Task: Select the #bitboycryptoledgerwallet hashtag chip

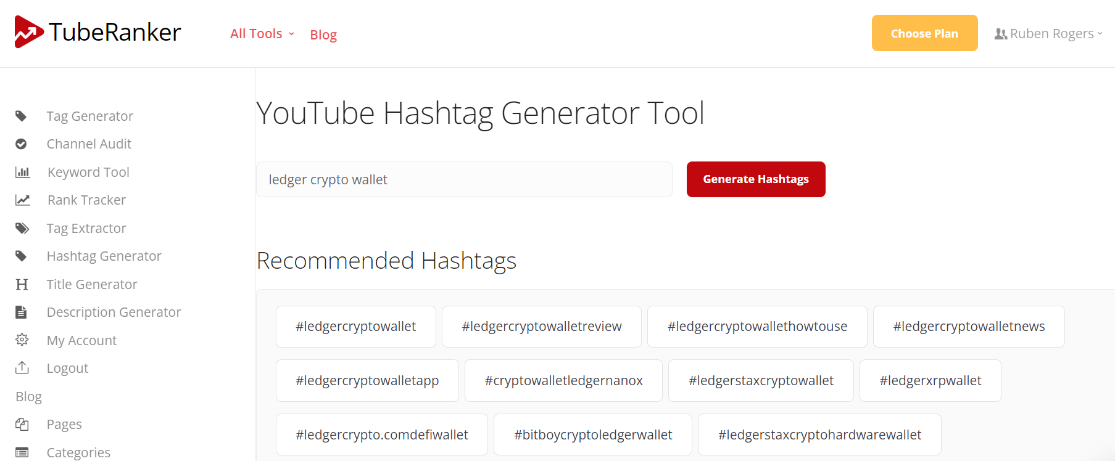Action: click(x=593, y=435)
